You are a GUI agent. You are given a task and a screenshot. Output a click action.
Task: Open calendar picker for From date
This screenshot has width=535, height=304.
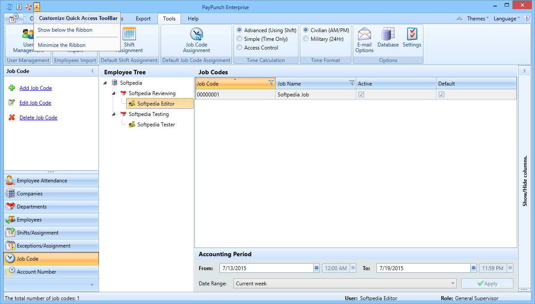[317, 268]
